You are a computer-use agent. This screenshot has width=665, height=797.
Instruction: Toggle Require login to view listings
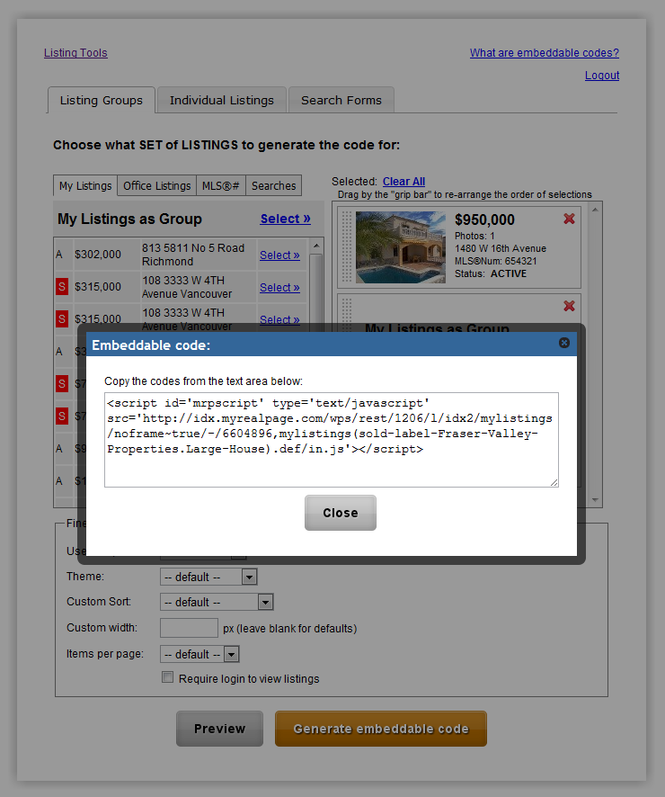click(167, 677)
